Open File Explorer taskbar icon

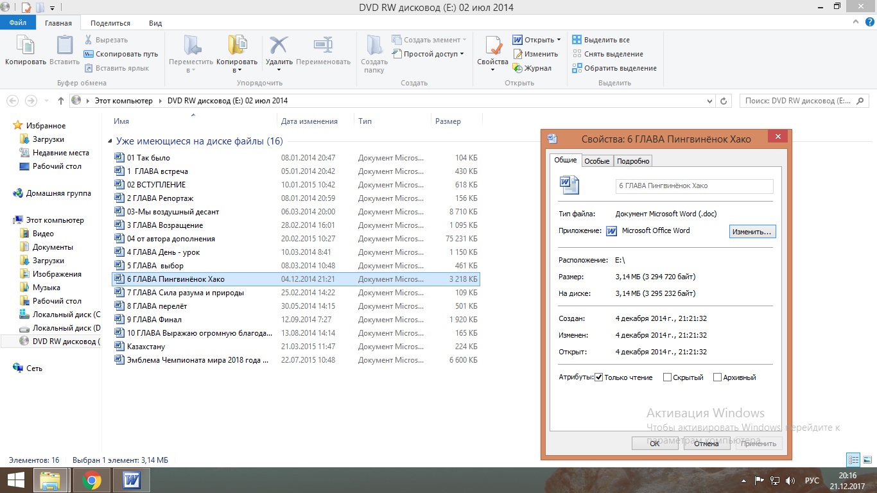click(50, 480)
